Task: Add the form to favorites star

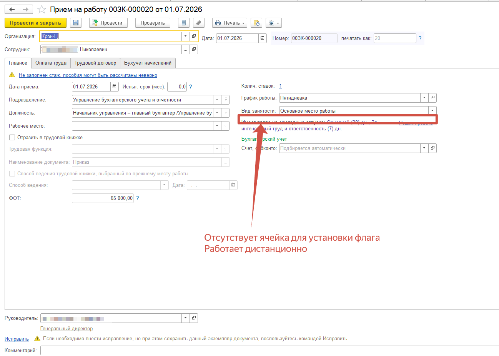Action: tap(42, 9)
